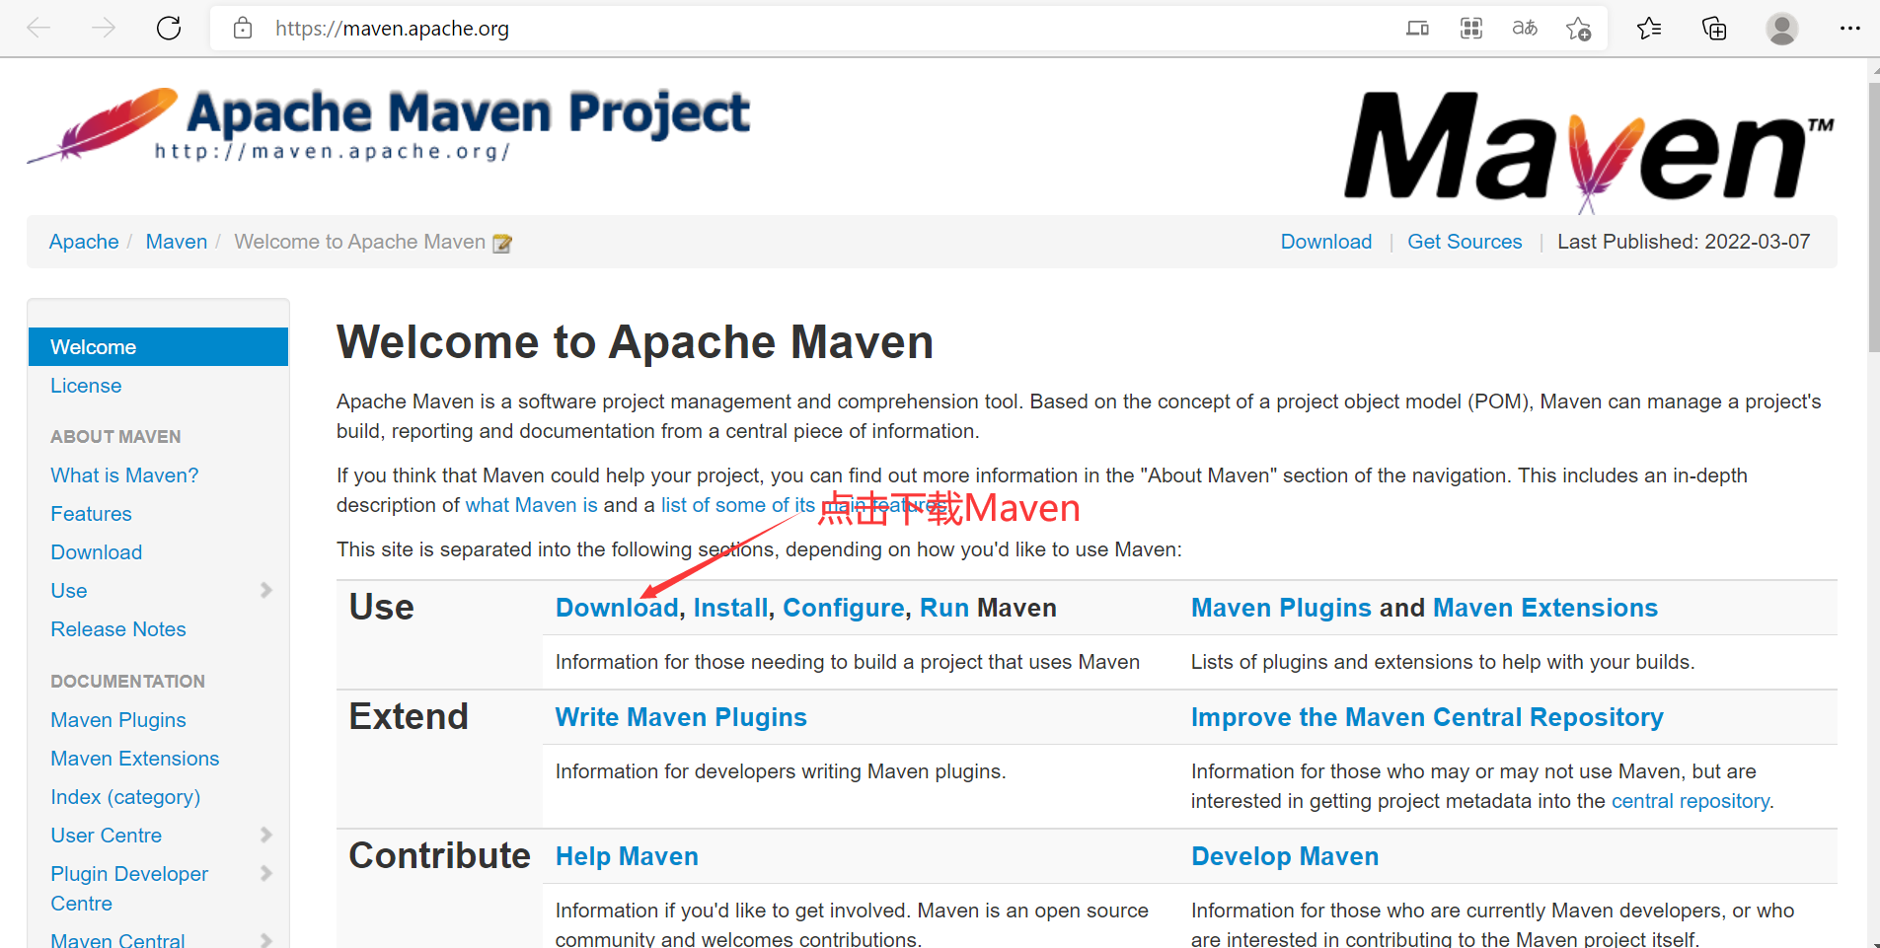Follow the 'what Maven is' link
The image size is (1880, 948).
(x=531, y=505)
